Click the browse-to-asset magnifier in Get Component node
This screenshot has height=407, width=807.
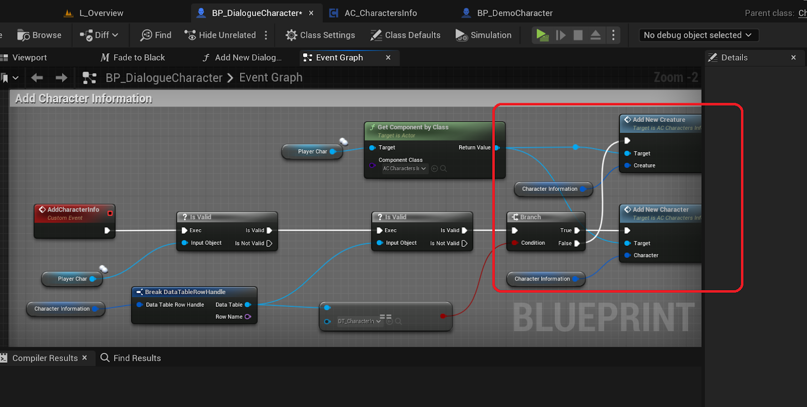click(444, 169)
